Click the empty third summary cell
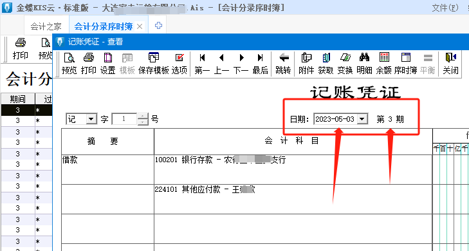The image size is (469, 251). pyautogui.click(x=107, y=228)
